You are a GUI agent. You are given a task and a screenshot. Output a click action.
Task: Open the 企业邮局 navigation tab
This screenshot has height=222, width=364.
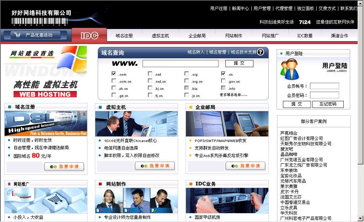197,36
